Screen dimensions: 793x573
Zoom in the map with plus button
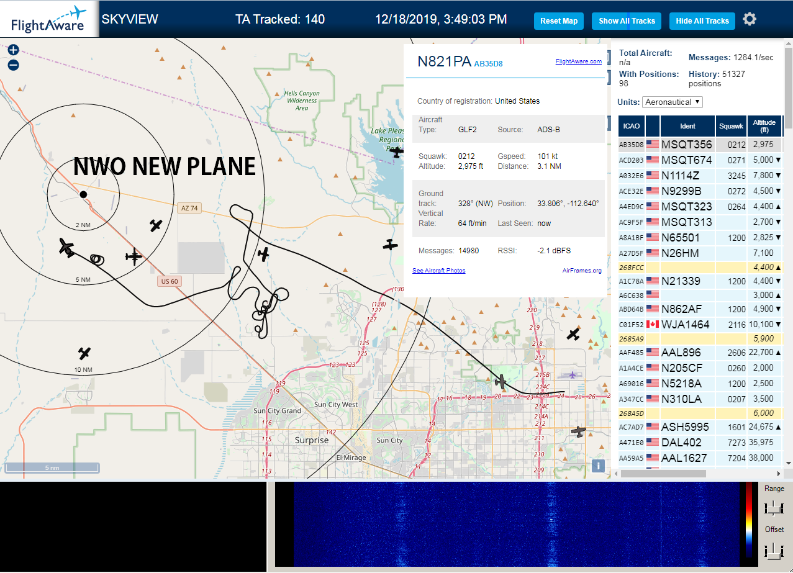click(x=13, y=50)
